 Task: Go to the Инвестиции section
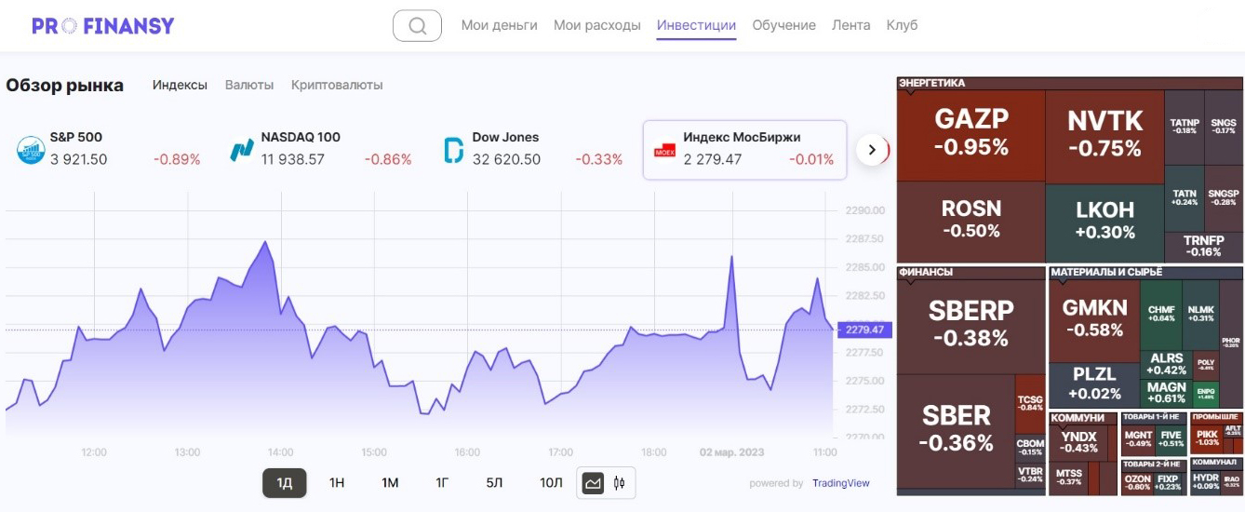coord(696,25)
